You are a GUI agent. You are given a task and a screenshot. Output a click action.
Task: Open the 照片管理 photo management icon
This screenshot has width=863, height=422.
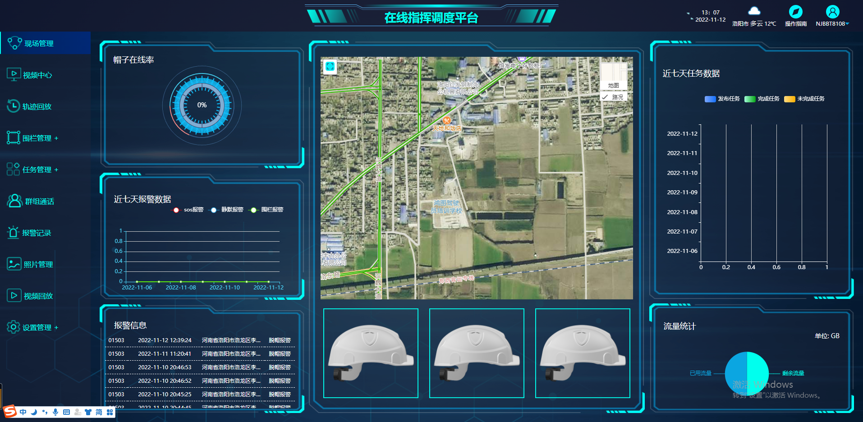click(x=14, y=264)
